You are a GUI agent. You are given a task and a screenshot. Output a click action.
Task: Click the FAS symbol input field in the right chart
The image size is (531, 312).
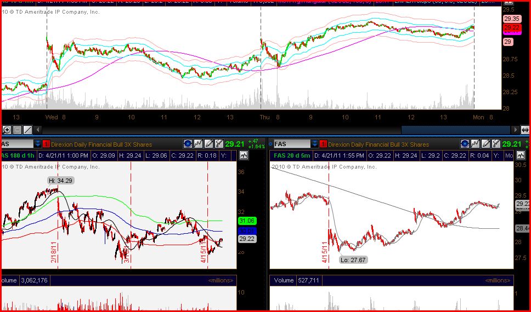click(292, 145)
